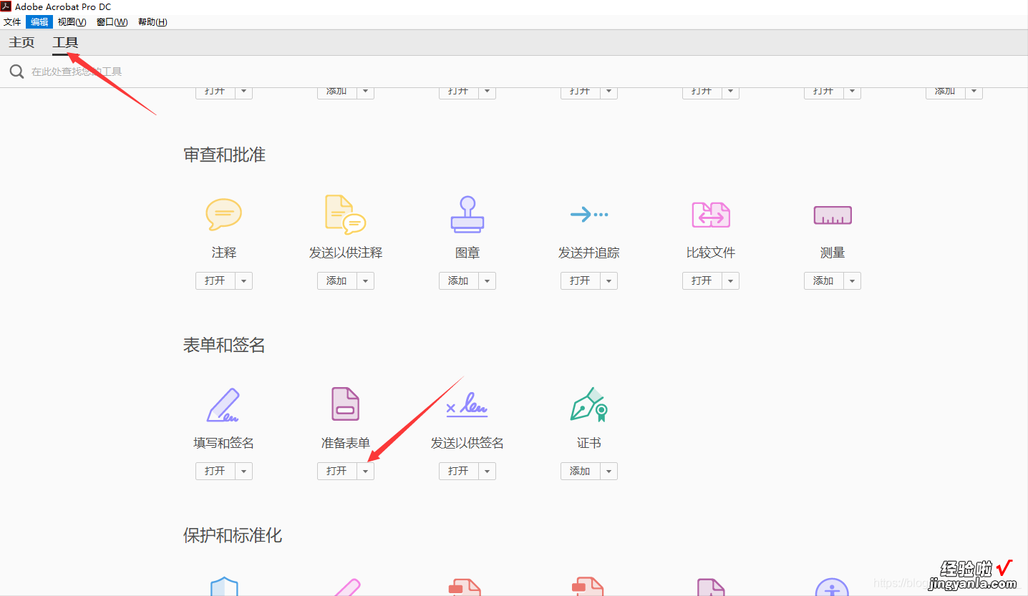Select the 准备表单 form icon

[x=345, y=404]
